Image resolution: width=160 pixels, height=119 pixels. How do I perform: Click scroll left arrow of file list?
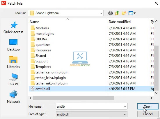[x=30, y=98]
